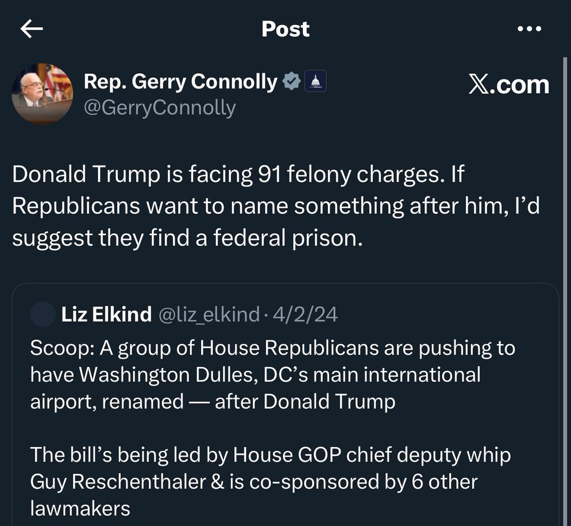Open Rep. Gerry Connolly display name
Screen dimensions: 571x526
(x=180, y=82)
